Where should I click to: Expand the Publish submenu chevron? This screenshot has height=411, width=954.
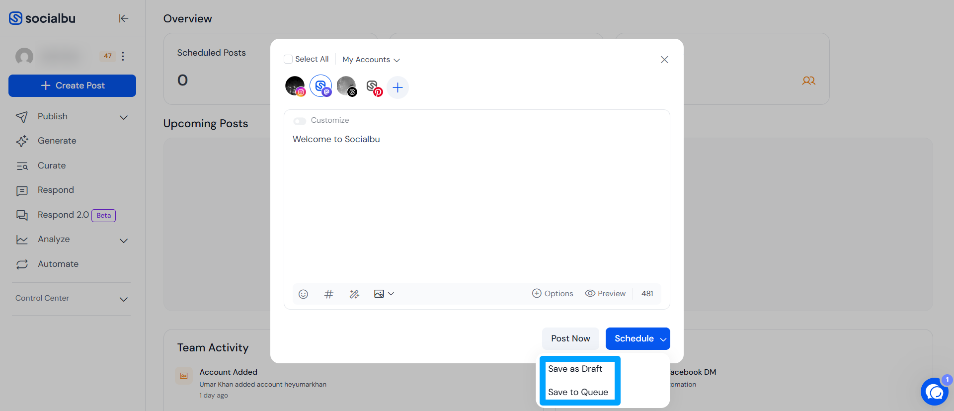124,117
